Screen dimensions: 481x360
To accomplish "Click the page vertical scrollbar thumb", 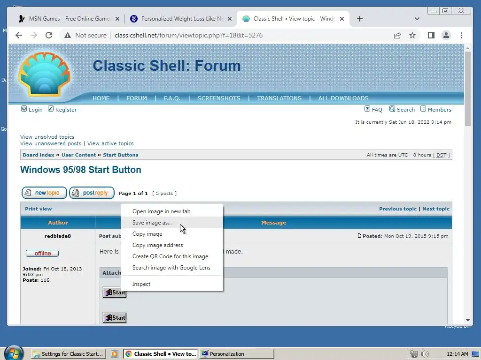I will click(467, 89).
